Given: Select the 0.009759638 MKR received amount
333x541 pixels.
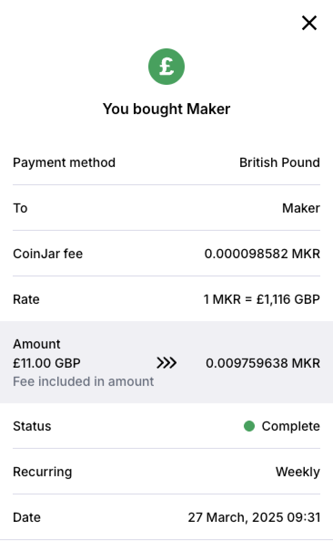Looking at the screenshot, I should pyautogui.click(x=263, y=363).
